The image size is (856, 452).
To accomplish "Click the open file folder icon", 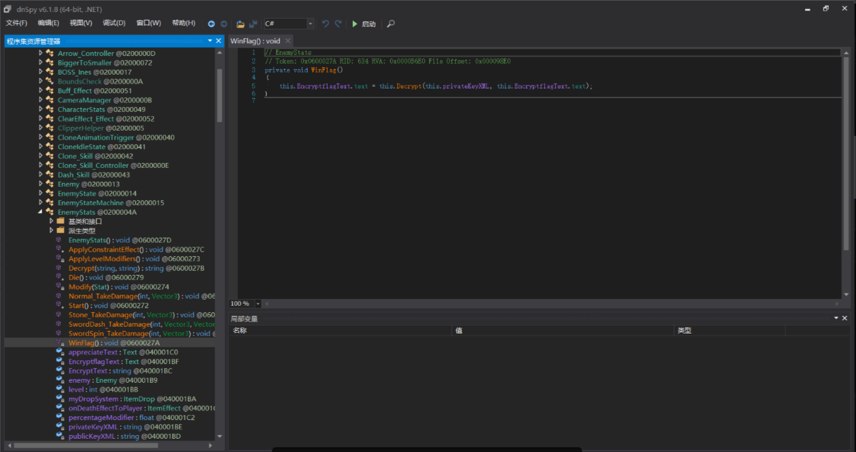I will click(240, 24).
